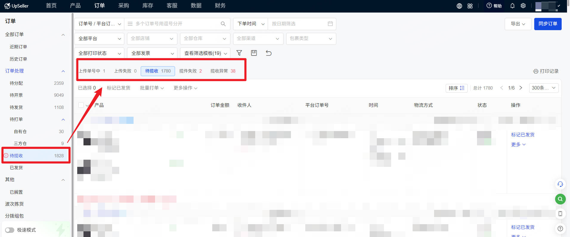Open 产品 in top navigation
This screenshot has height=237, width=570.
[x=75, y=6]
